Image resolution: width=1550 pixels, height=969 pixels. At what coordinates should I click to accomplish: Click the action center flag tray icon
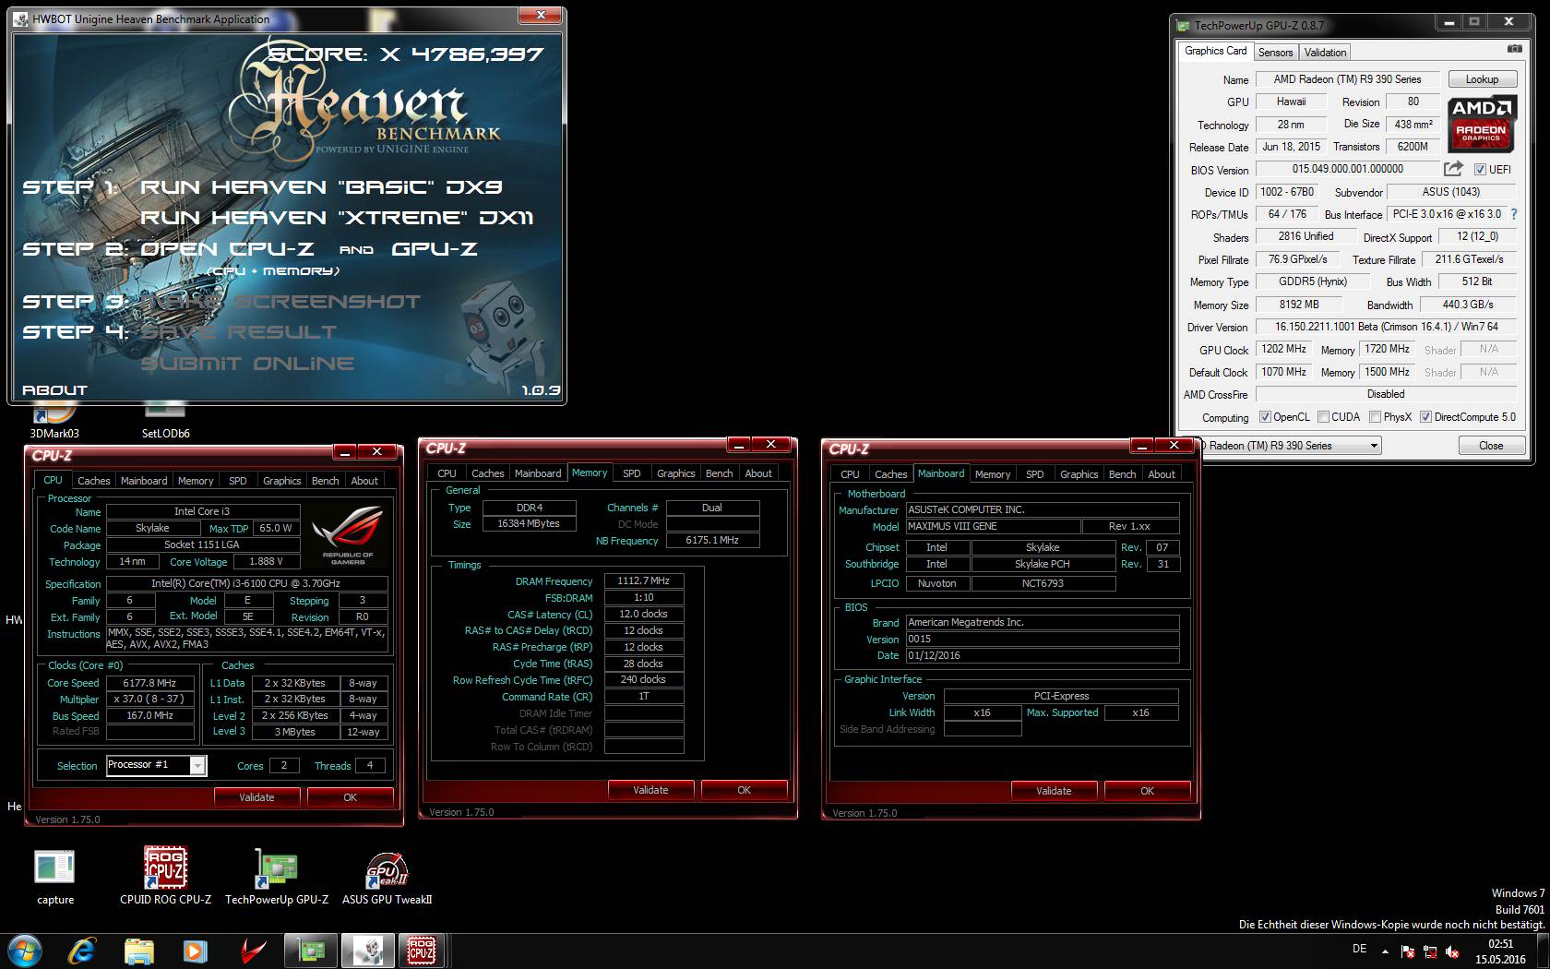pos(1408,951)
